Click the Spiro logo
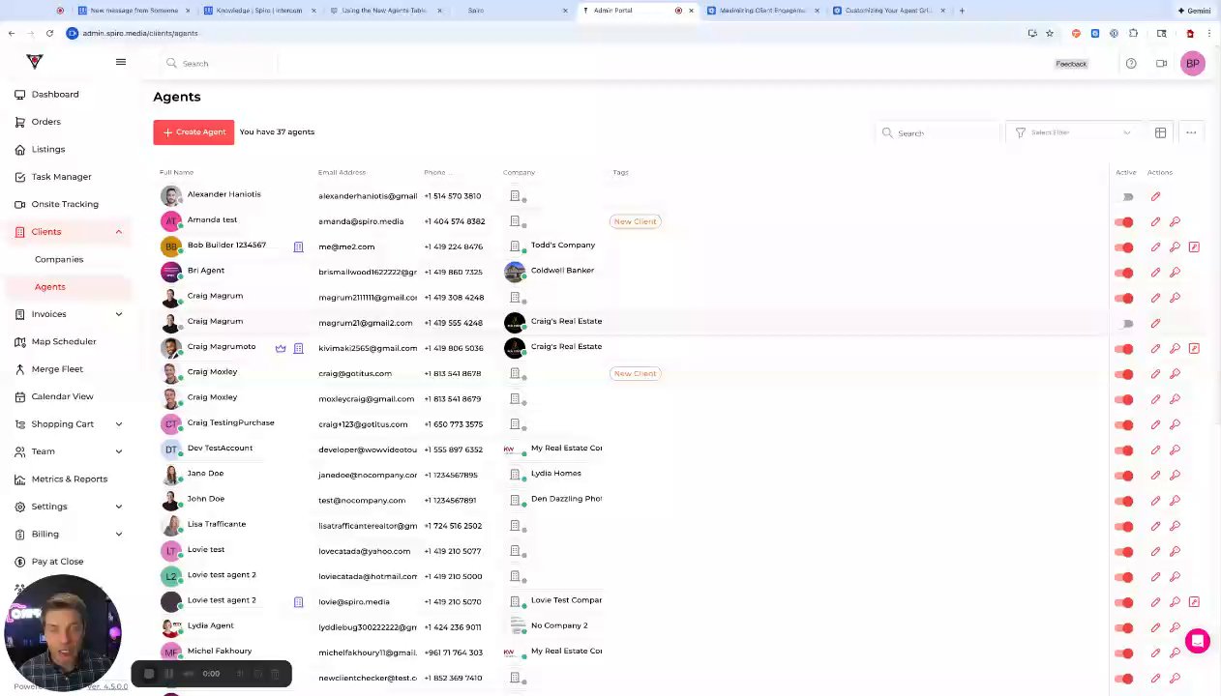 click(35, 62)
